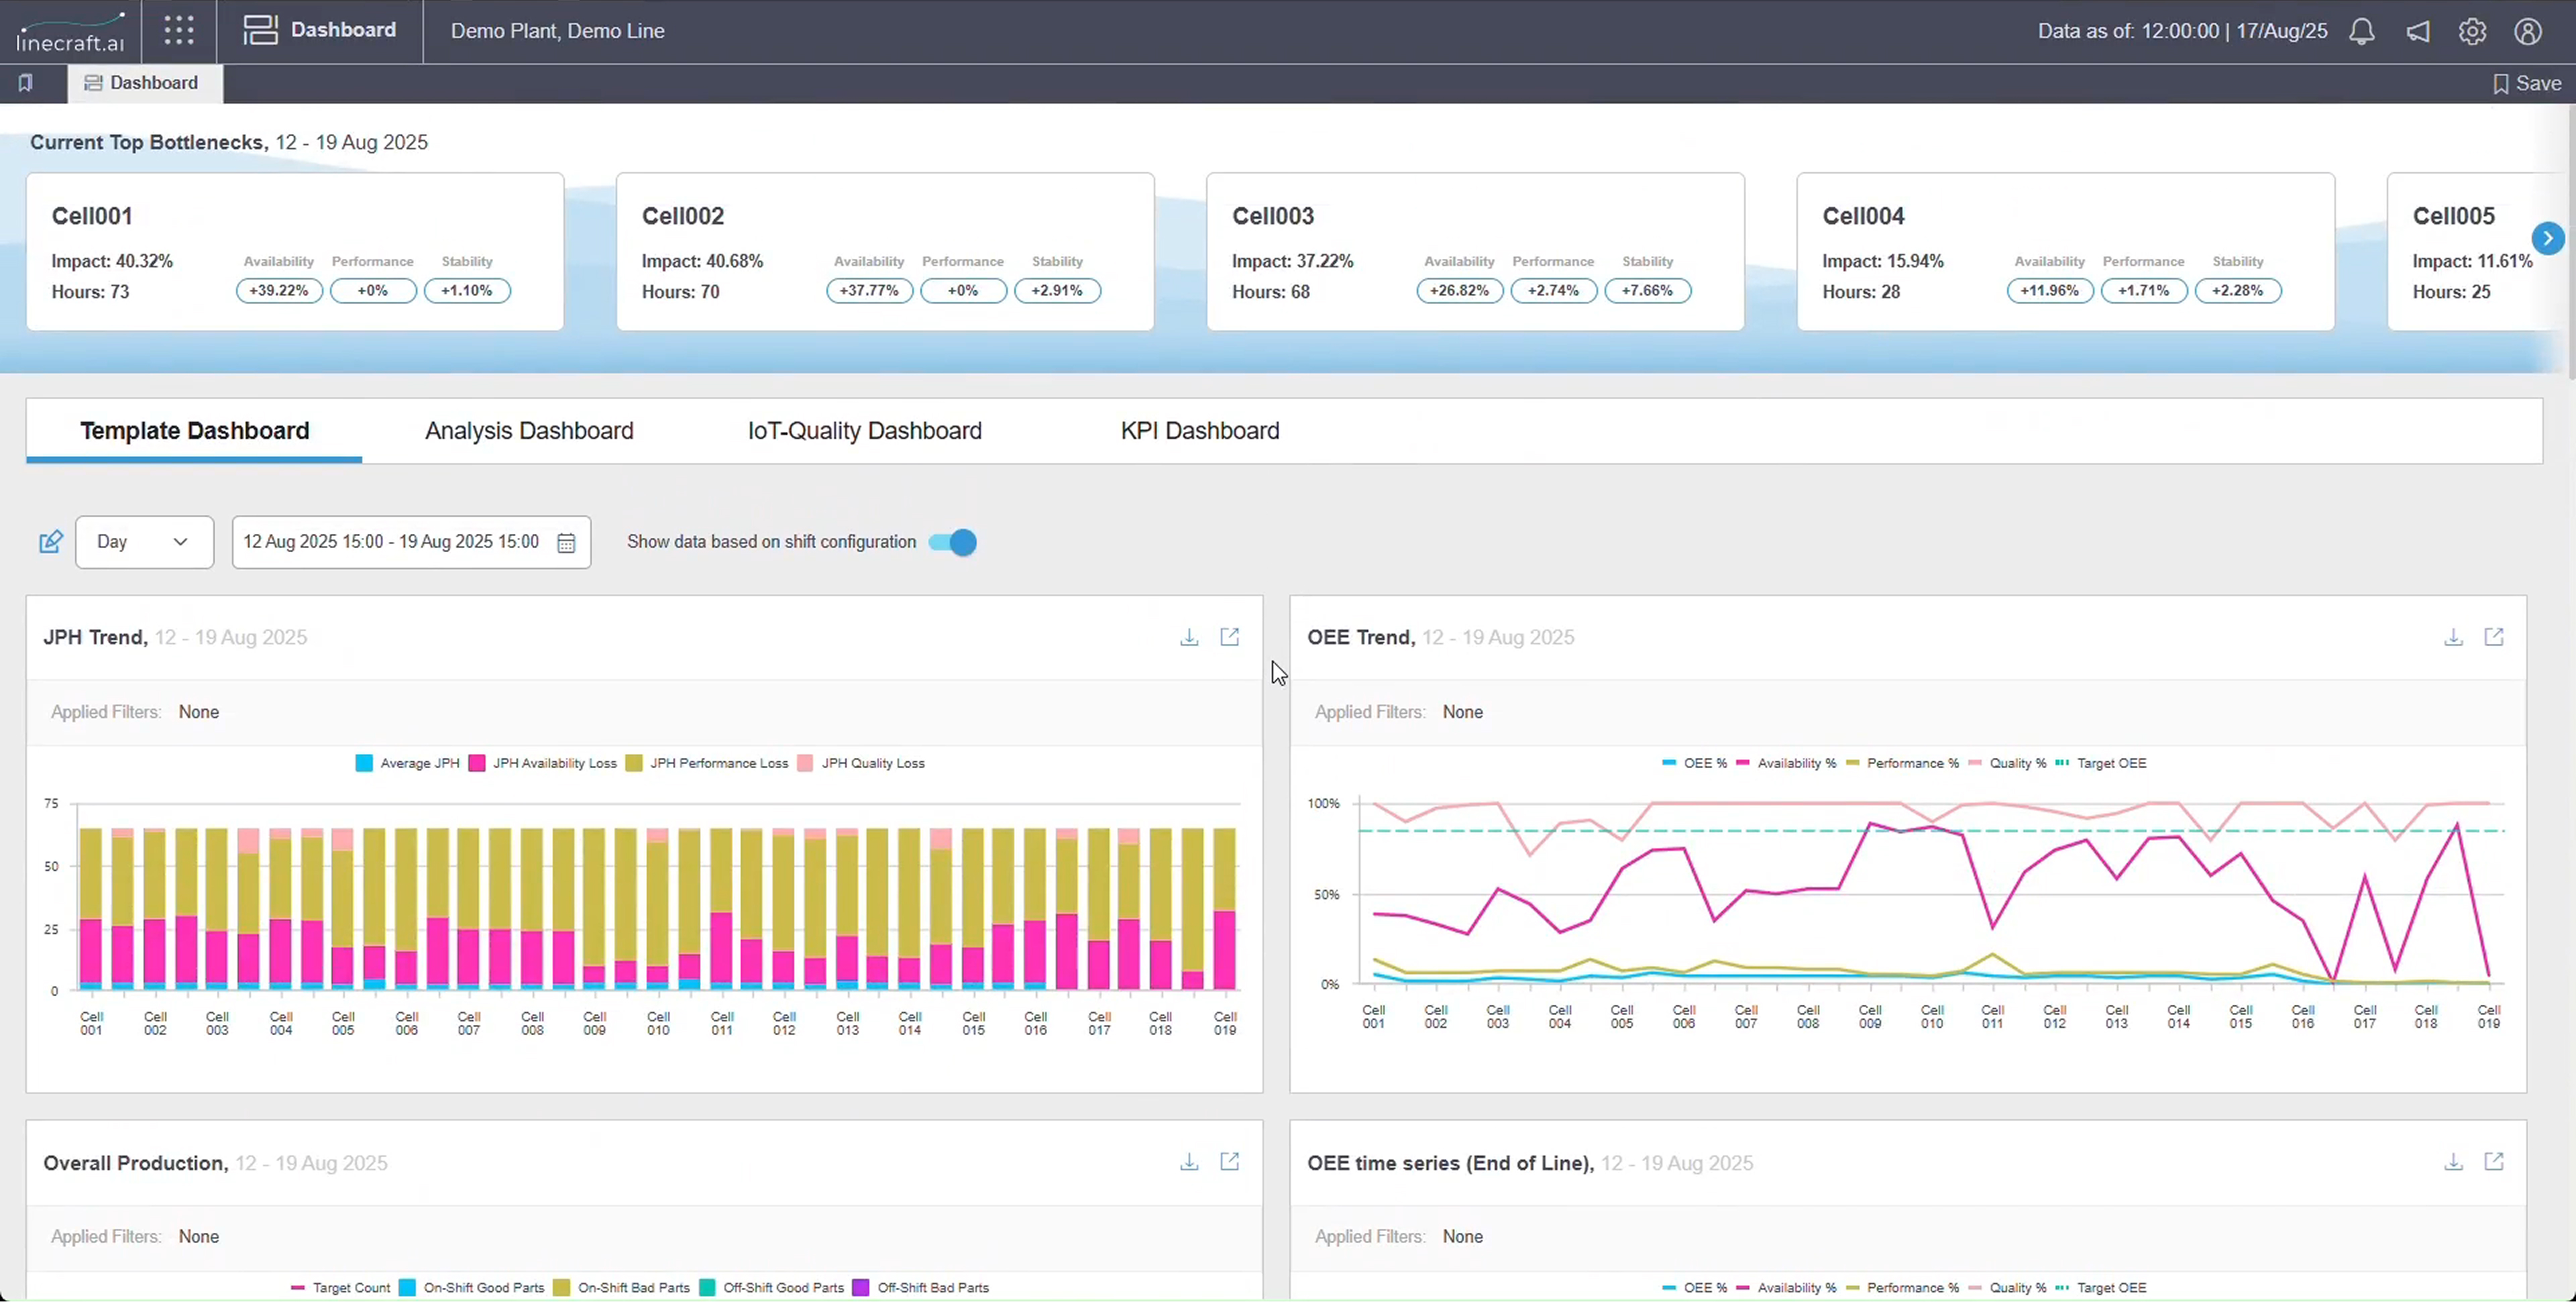Click Cell004 performance +1.71% pill
The width and height of the screenshot is (2576, 1302).
coord(2143,291)
